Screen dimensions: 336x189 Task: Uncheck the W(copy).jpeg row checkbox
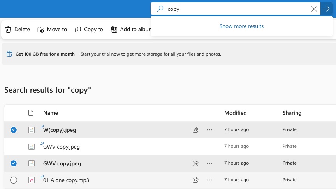click(x=14, y=130)
